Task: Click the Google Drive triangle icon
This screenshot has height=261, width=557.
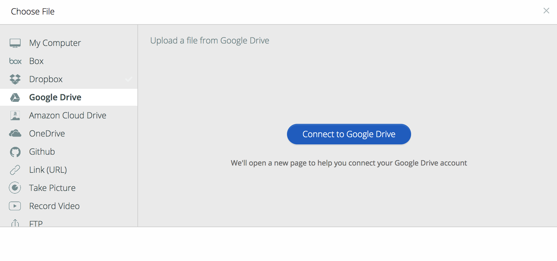Action: (15, 97)
